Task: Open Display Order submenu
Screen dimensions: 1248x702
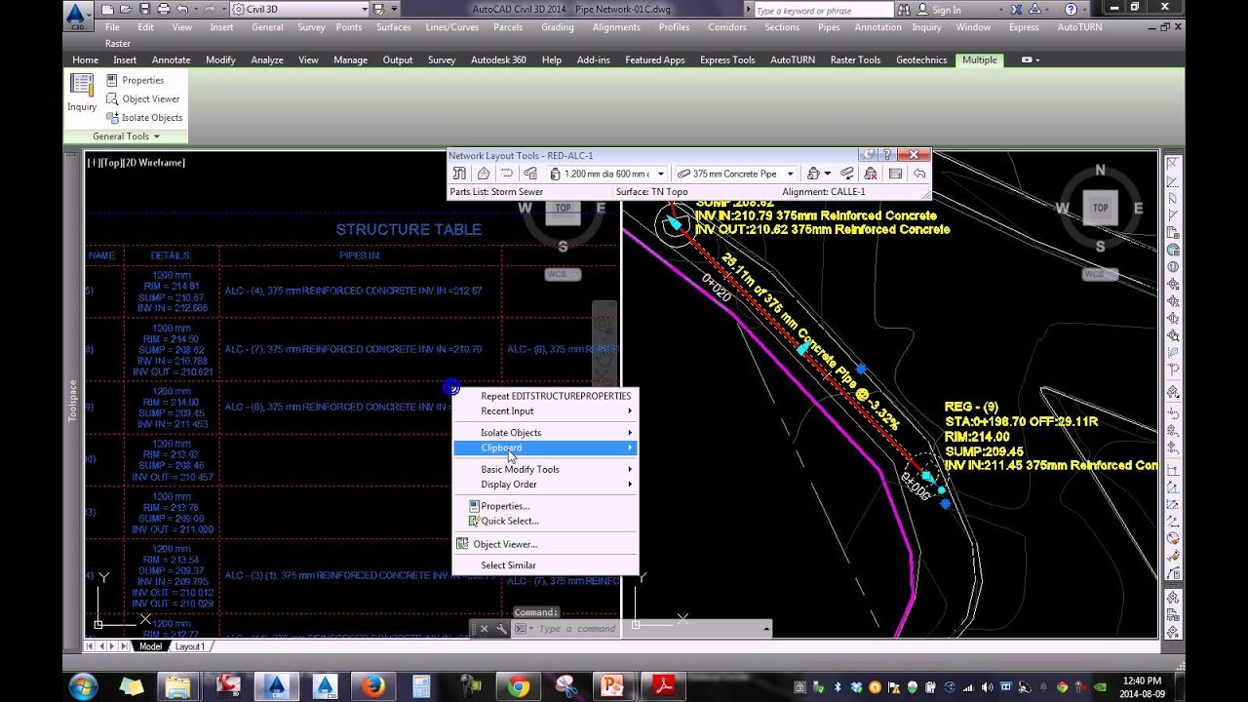Action: (545, 485)
